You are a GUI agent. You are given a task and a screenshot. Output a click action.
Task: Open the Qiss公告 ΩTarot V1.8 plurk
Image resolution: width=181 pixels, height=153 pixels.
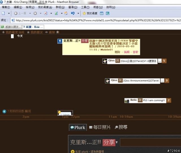[x=138, y=61]
